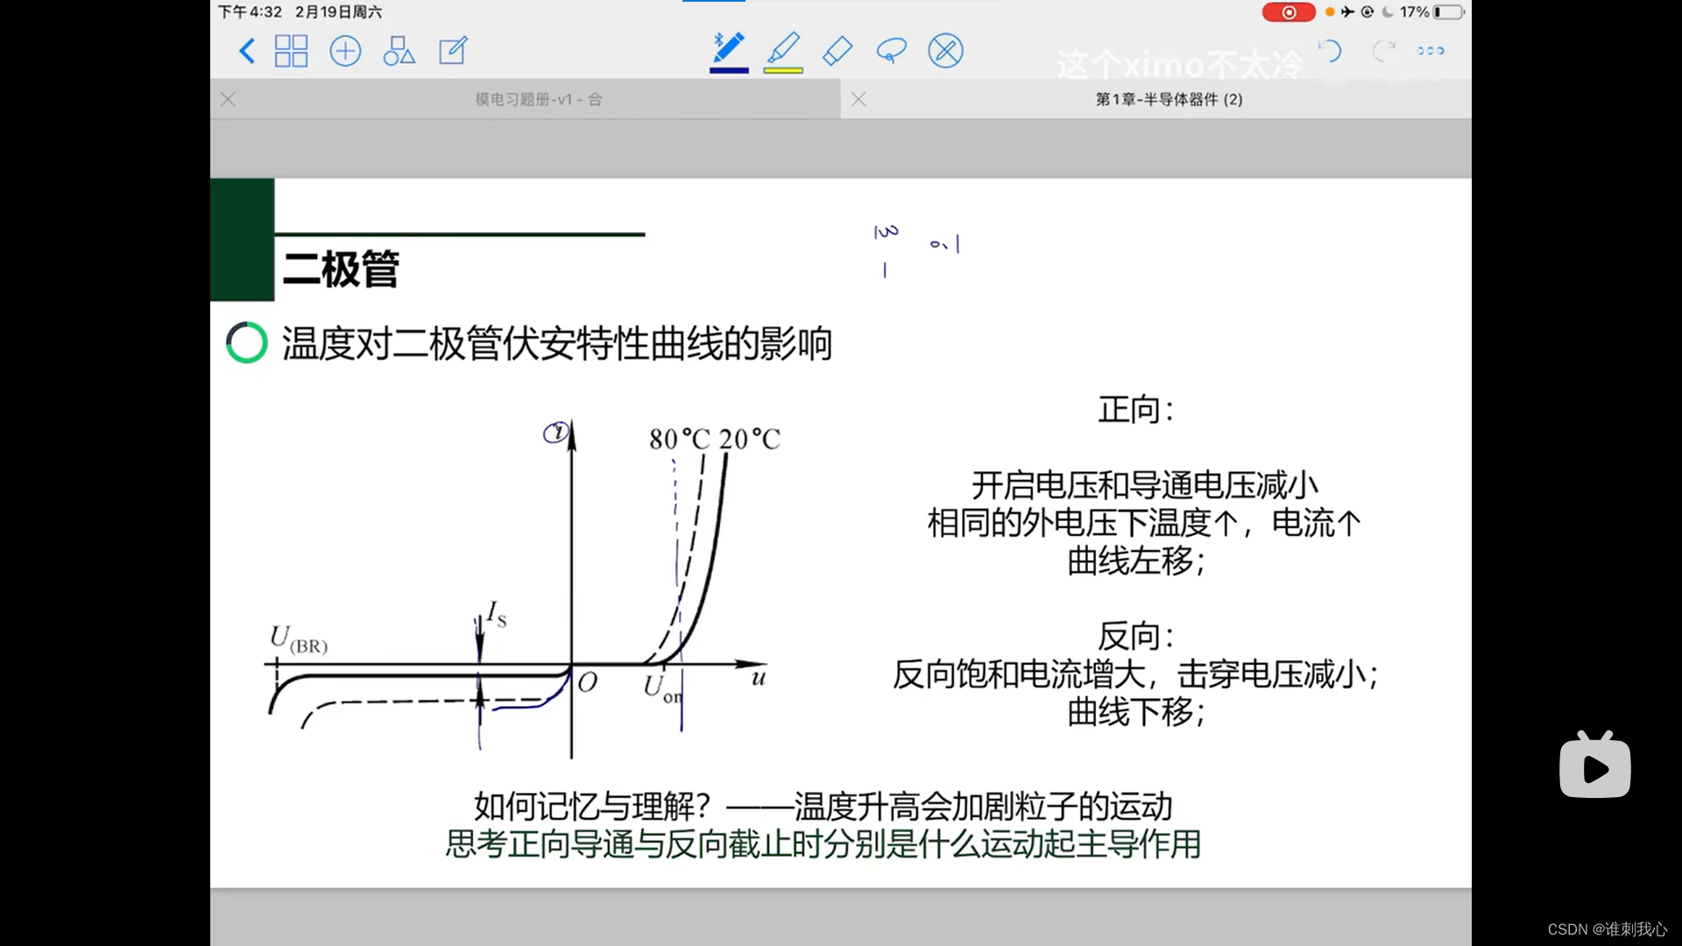
Task: Stop the red screen recording indicator
Action: (x=1288, y=12)
